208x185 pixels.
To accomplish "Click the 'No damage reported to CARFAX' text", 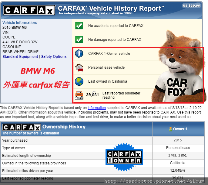I will pyautogui.click(x=115, y=39).
